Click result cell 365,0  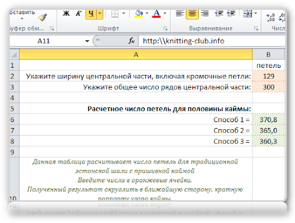tap(268, 130)
